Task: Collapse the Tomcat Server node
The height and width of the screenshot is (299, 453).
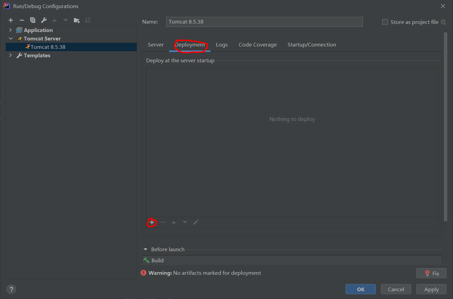Action: (10, 38)
